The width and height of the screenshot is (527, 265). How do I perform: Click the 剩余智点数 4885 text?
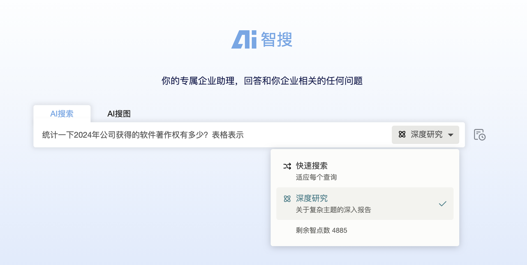[x=321, y=230]
